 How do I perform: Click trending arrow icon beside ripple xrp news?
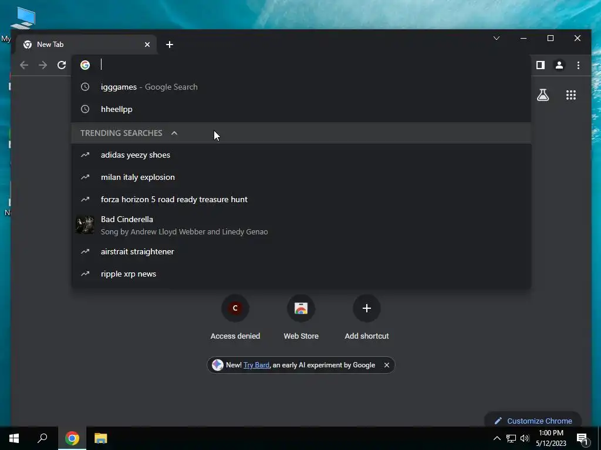85,274
